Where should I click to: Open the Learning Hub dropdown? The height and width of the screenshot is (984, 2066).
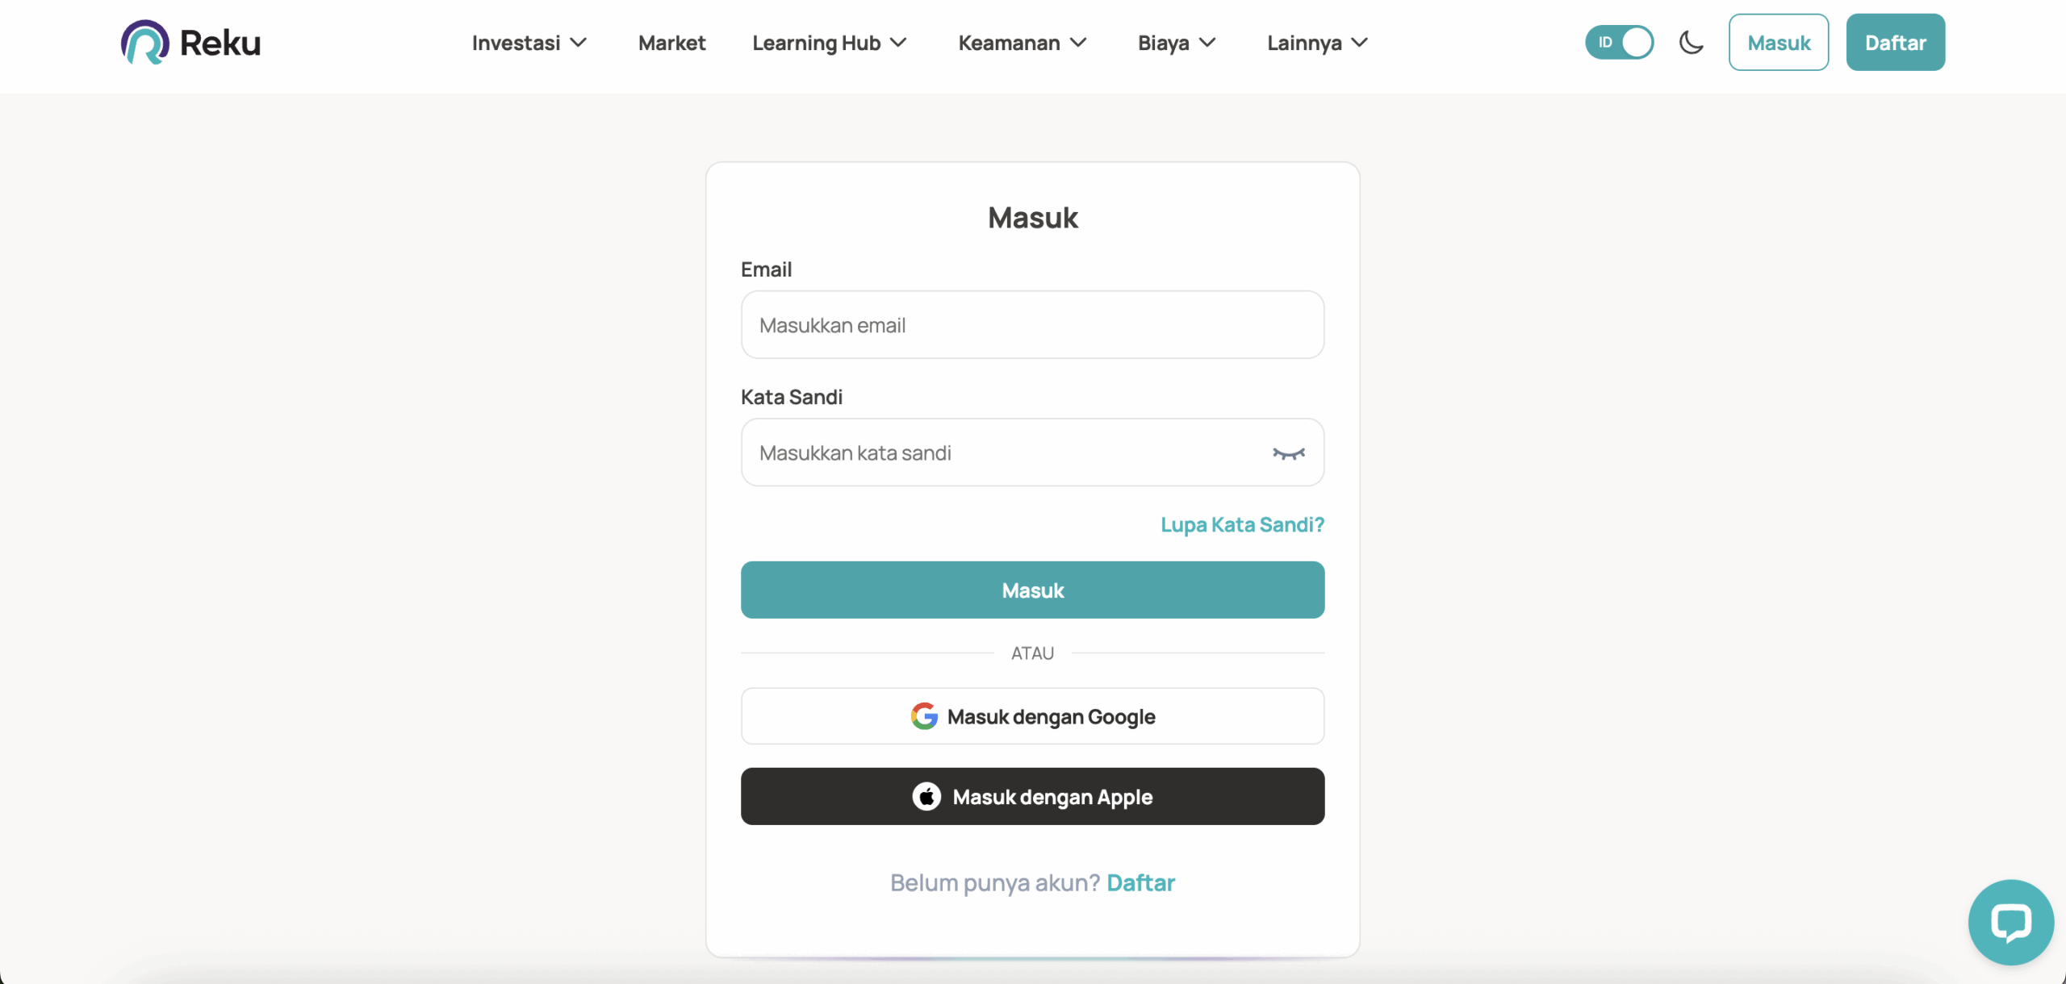[829, 43]
